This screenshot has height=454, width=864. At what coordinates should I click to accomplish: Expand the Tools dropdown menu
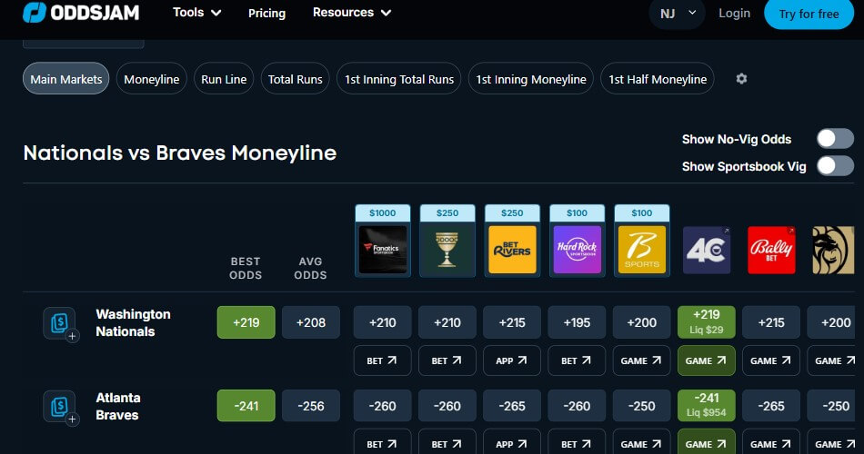pyautogui.click(x=196, y=12)
